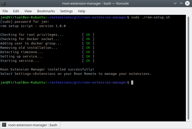Click 'Select Settings->Extensions on your Roon Remote' line
The width and height of the screenshot is (192, 129).
(x=76, y=74)
